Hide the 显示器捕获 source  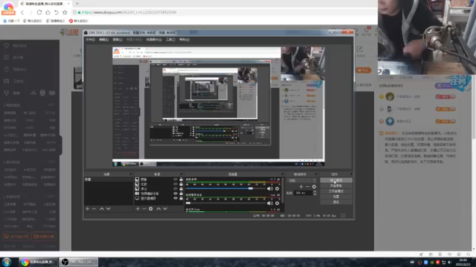click(176, 198)
